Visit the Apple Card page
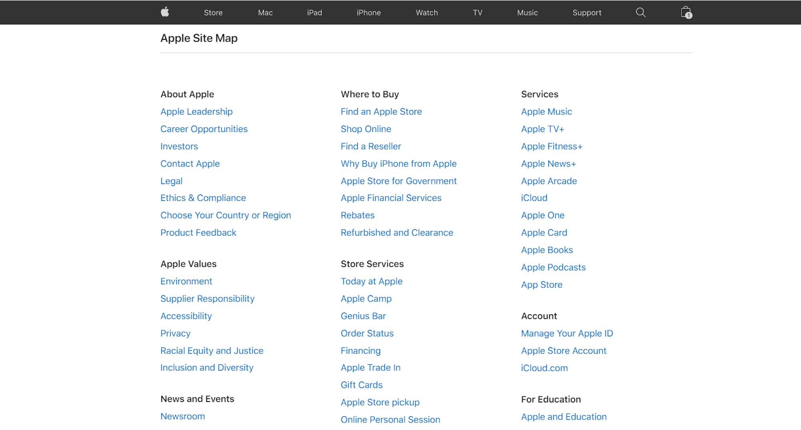 [544, 232]
